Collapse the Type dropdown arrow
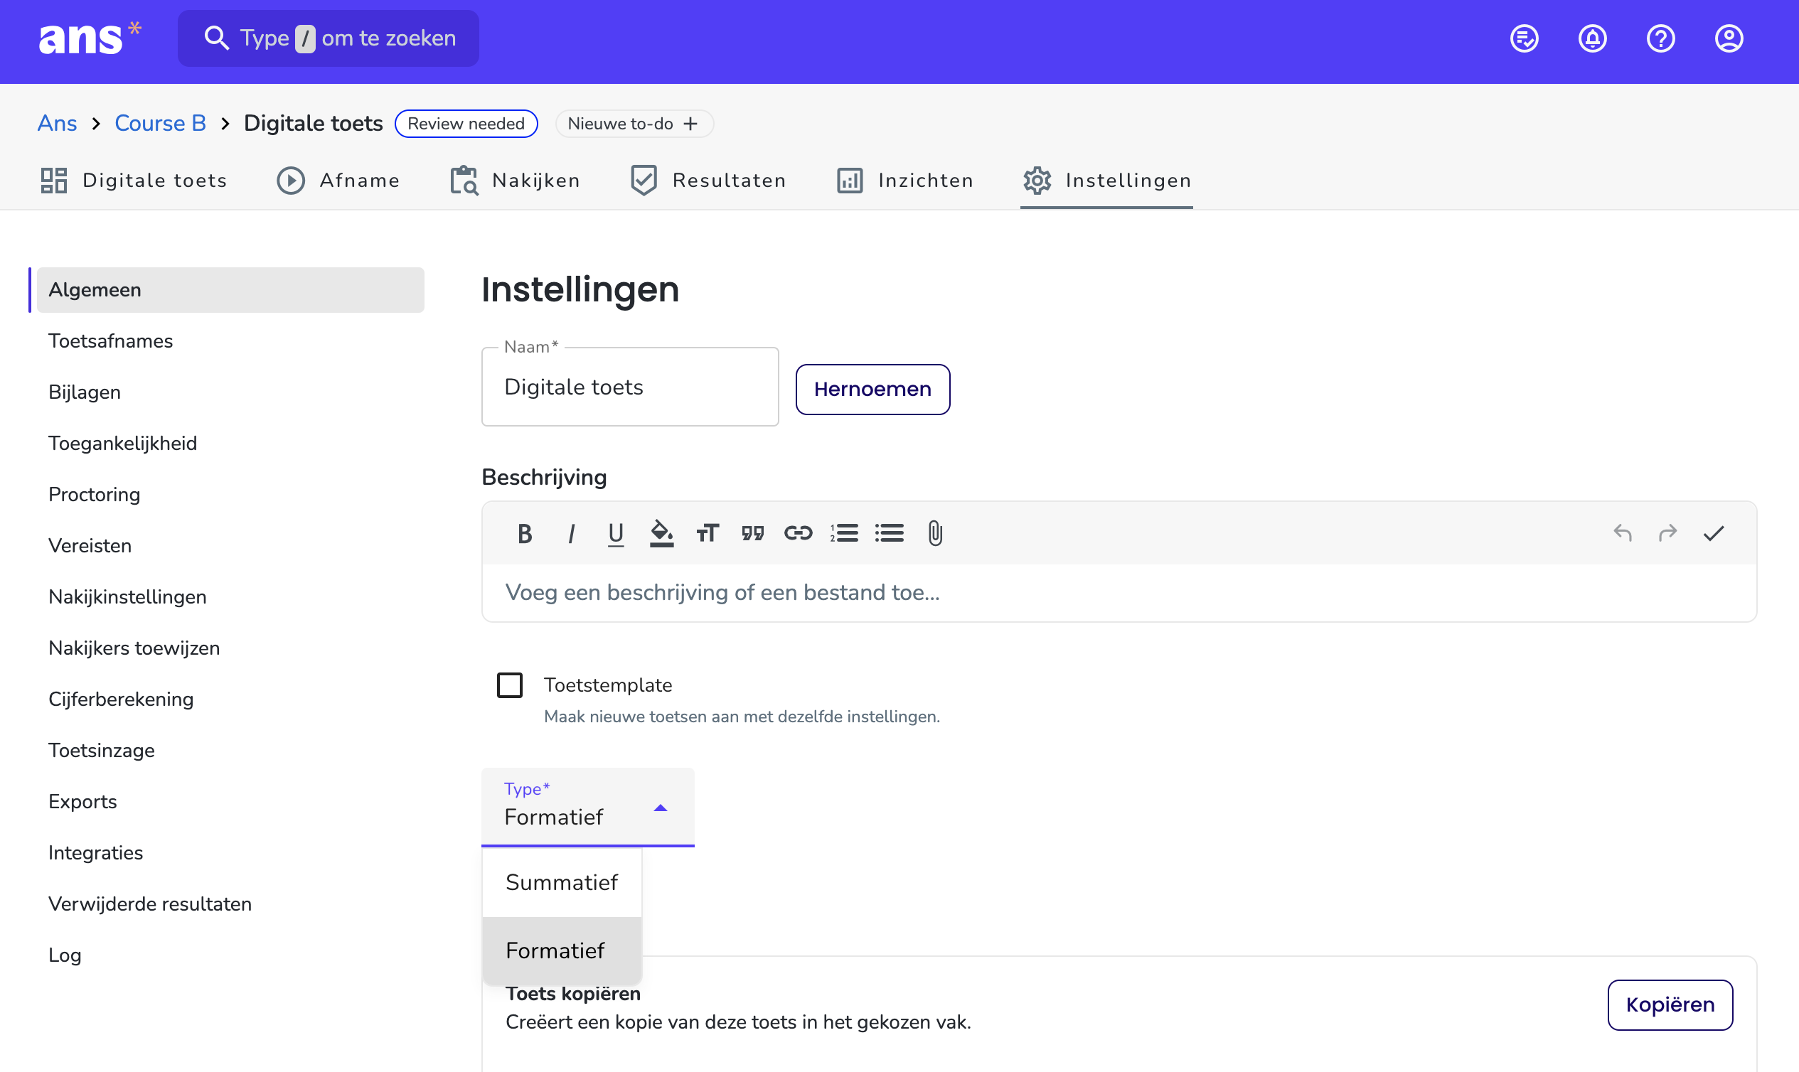Image resolution: width=1799 pixels, height=1072 pixels. 661,808
